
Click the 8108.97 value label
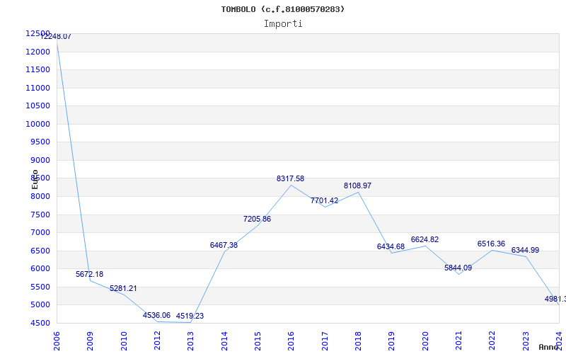pyautogui.click(x=357, y=185)
